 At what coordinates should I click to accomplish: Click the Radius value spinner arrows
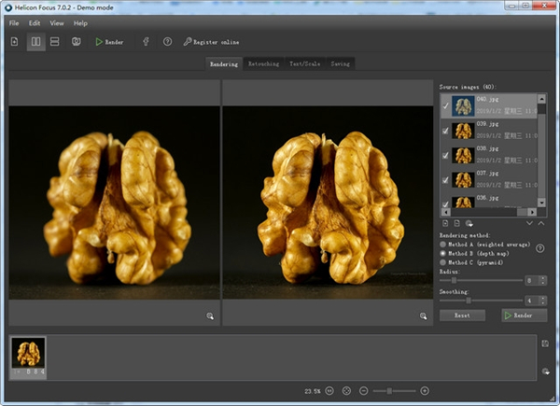(542, 280)
